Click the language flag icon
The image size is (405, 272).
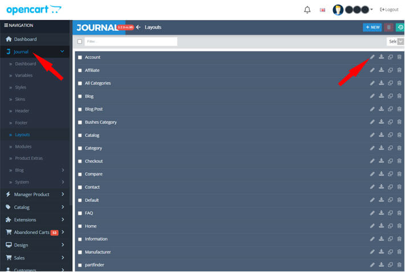tap(322, 10)
